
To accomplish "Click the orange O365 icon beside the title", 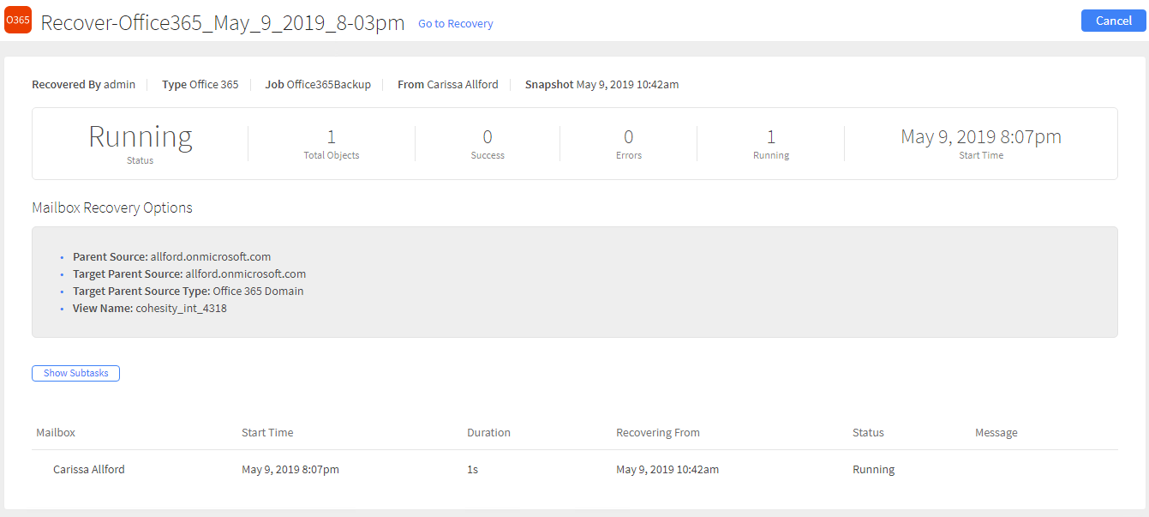I will [18, 21].
